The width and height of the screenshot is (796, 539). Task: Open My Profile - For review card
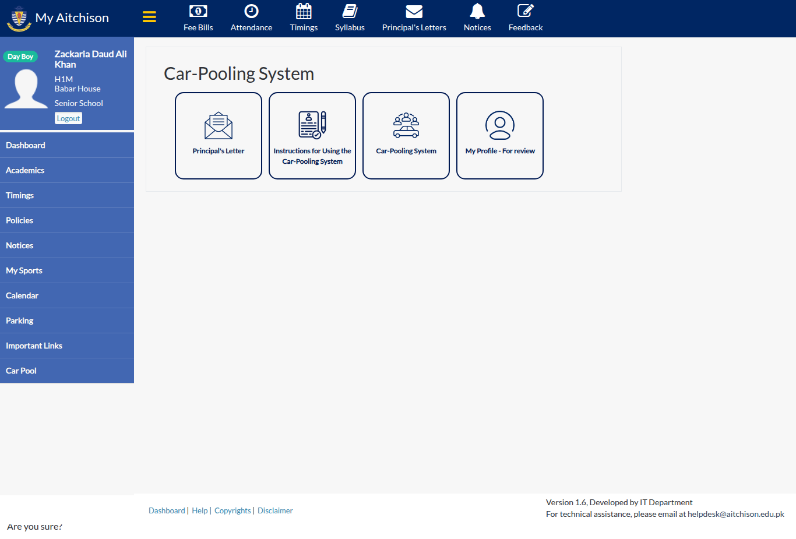(500, 136)
